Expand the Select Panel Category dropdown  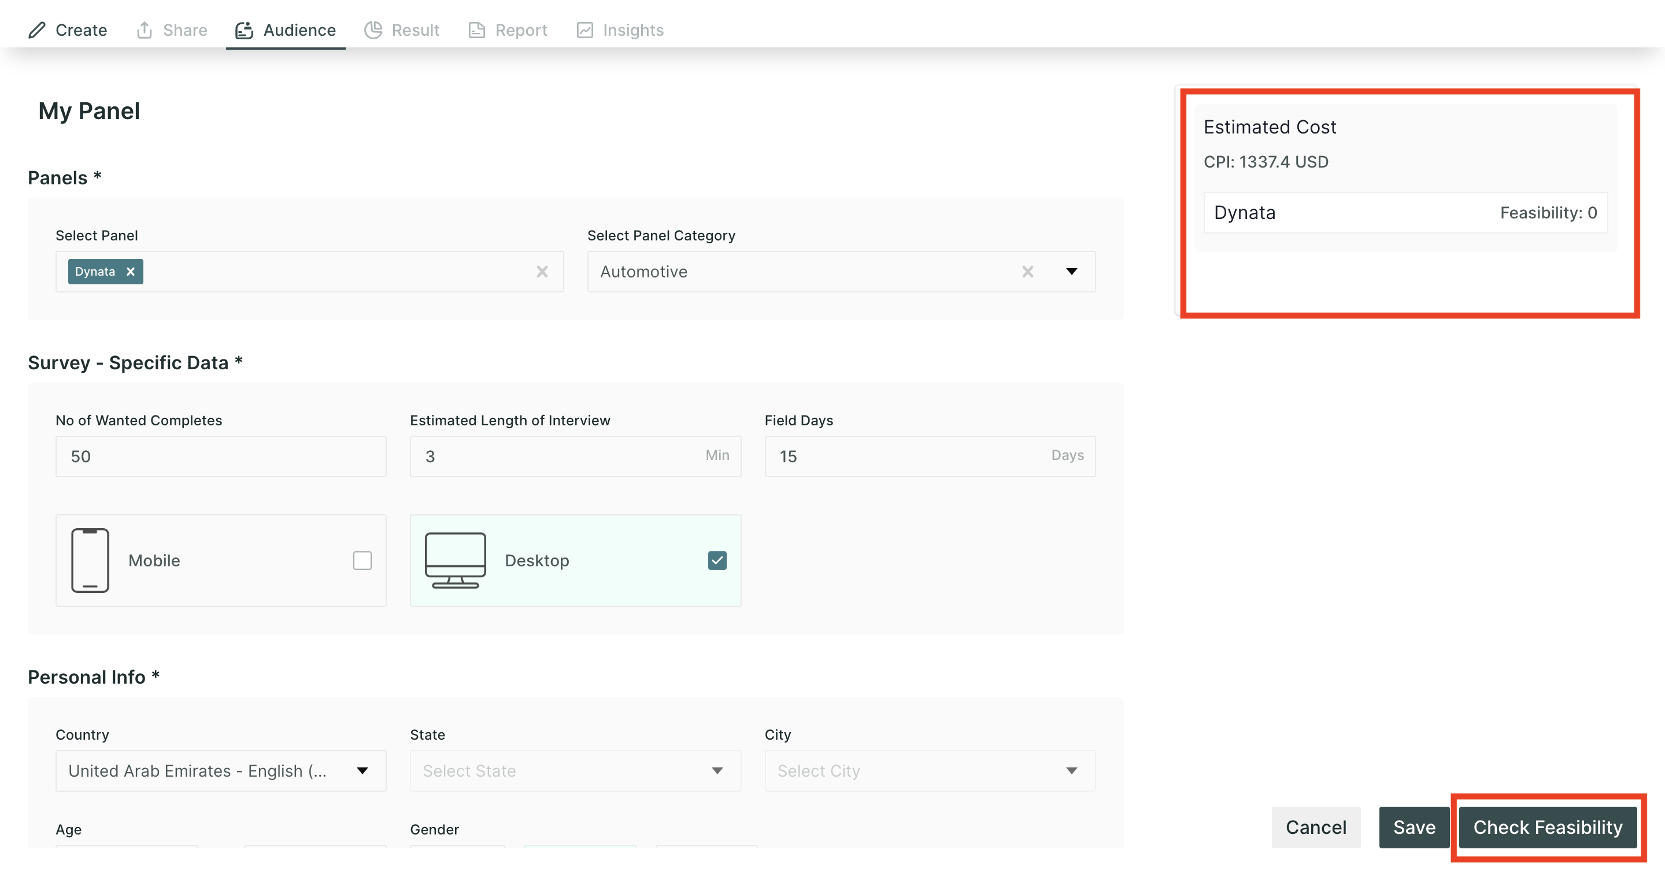(1072, 271)
